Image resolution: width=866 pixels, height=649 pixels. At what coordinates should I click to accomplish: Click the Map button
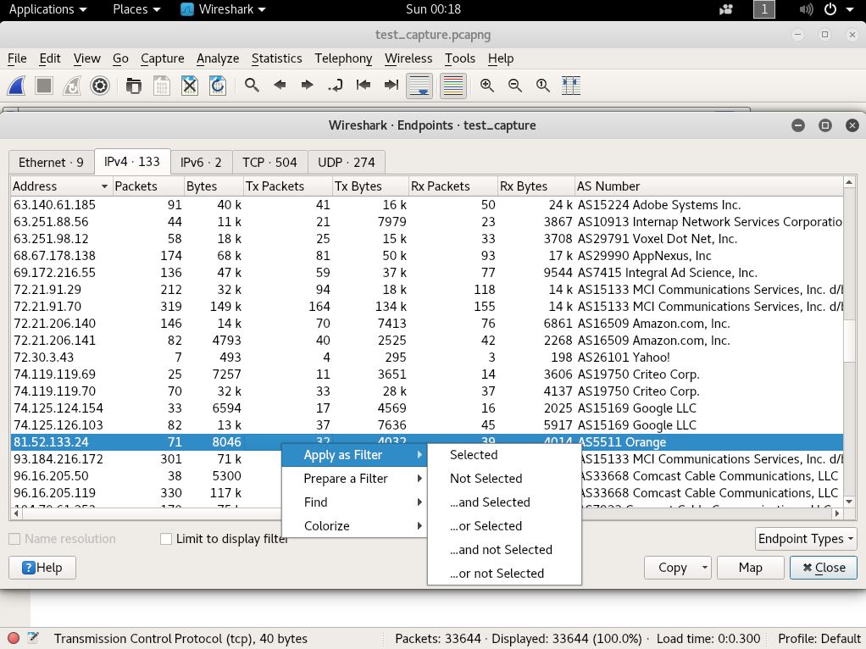click(750, 568)
